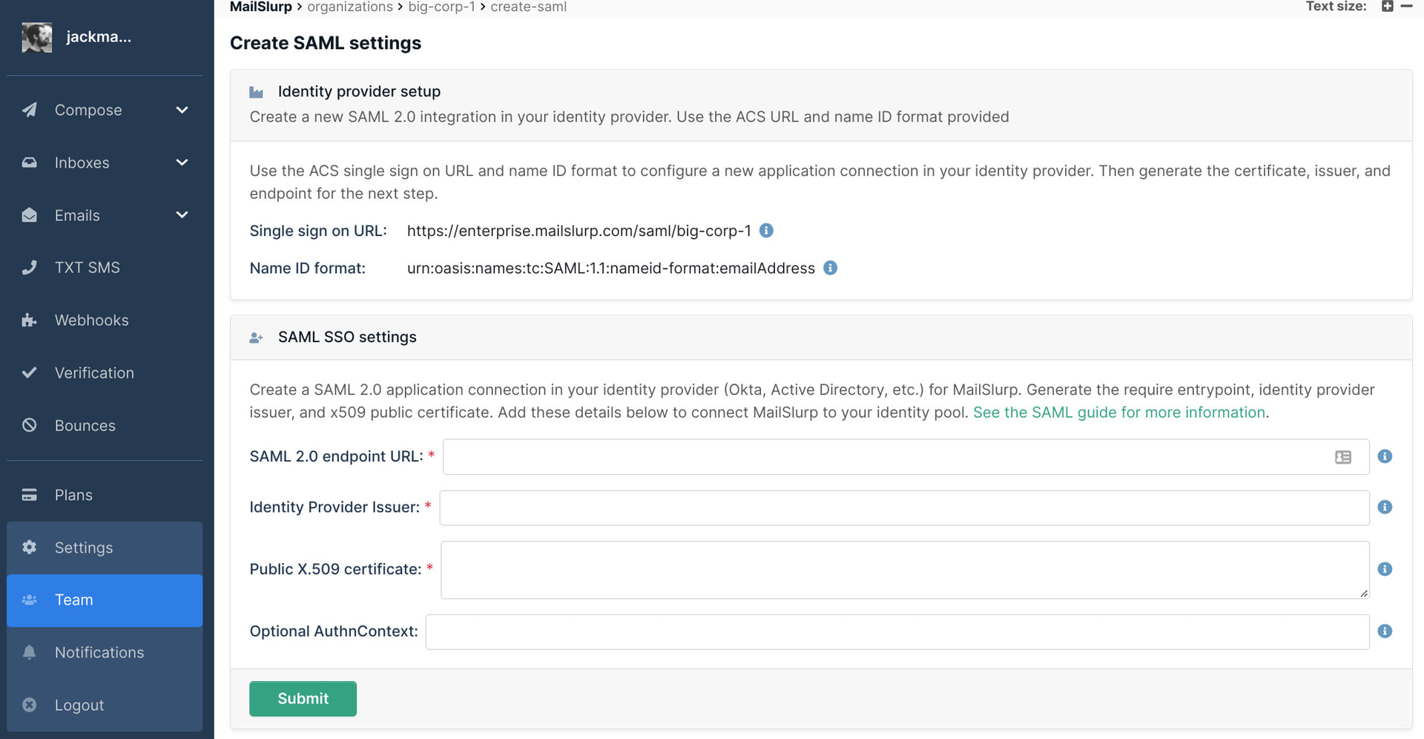Click the Bounces blocked-circle icon
This screenshot has width=1424, height=739.
pyautogui.click(x=30, y=425)
